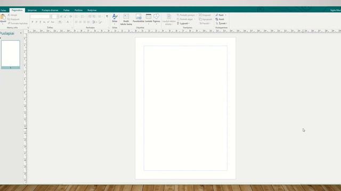The image size is (341, 191).
Task: Copy with the Kopijuoti button
Action: pos(13,19)
